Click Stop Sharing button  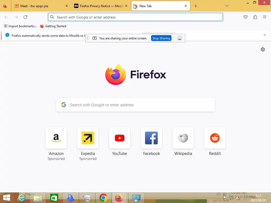pos(161,38)
